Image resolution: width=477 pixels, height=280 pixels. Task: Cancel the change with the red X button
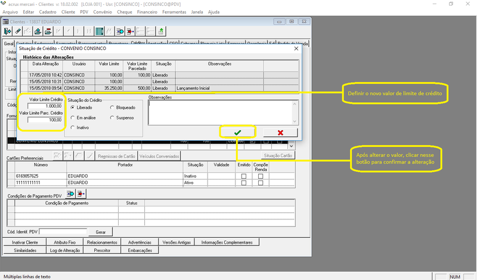[280, 132]
